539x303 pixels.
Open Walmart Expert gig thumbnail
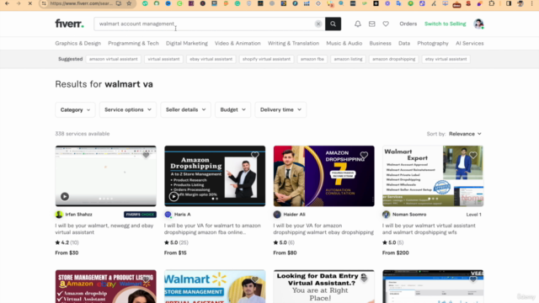pos(433,176)
